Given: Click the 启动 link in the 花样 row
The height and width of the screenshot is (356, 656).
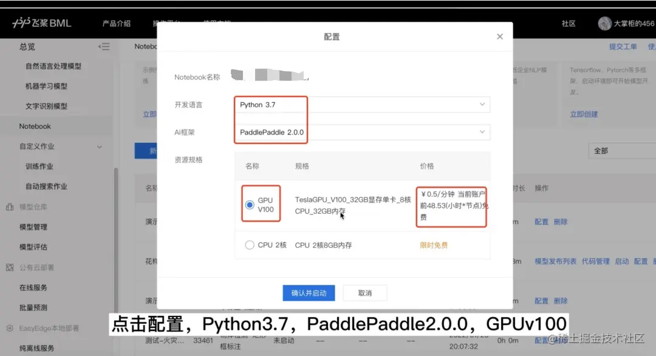Looking at the screenshot, I should [x=622, y=261].
